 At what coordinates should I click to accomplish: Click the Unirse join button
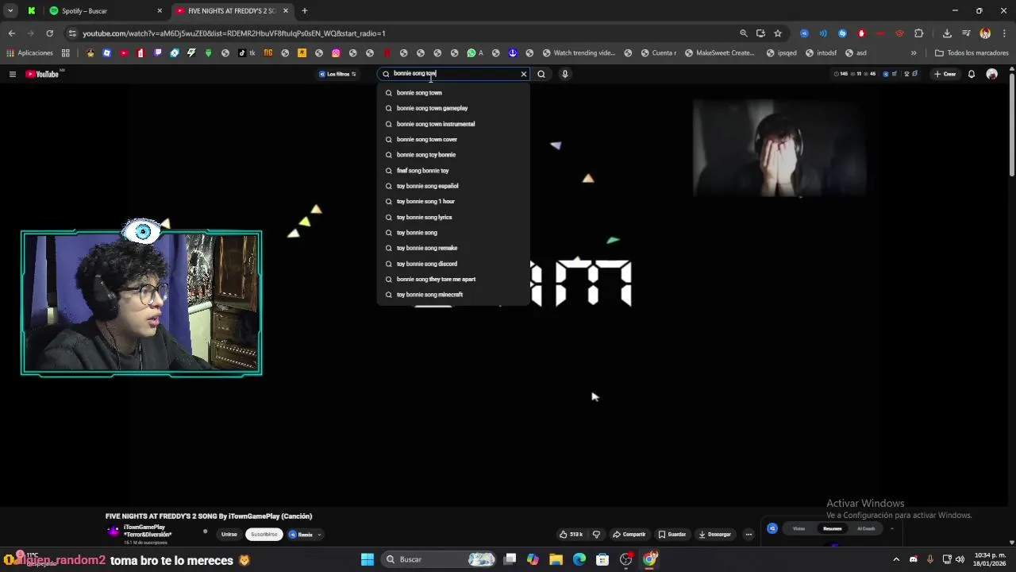click(x=229, y=535)
